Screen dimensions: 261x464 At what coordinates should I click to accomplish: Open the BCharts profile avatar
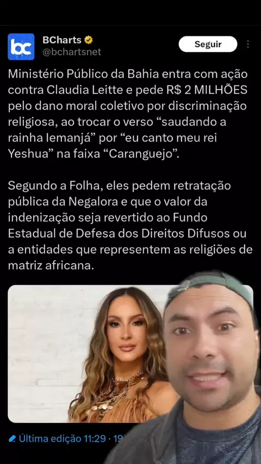pyautogui.click(x=21, y=47)
